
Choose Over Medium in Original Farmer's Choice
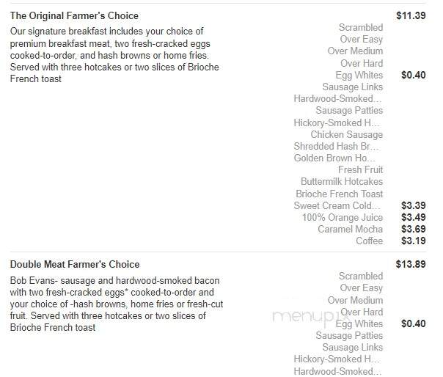click(x=355, y=51)
